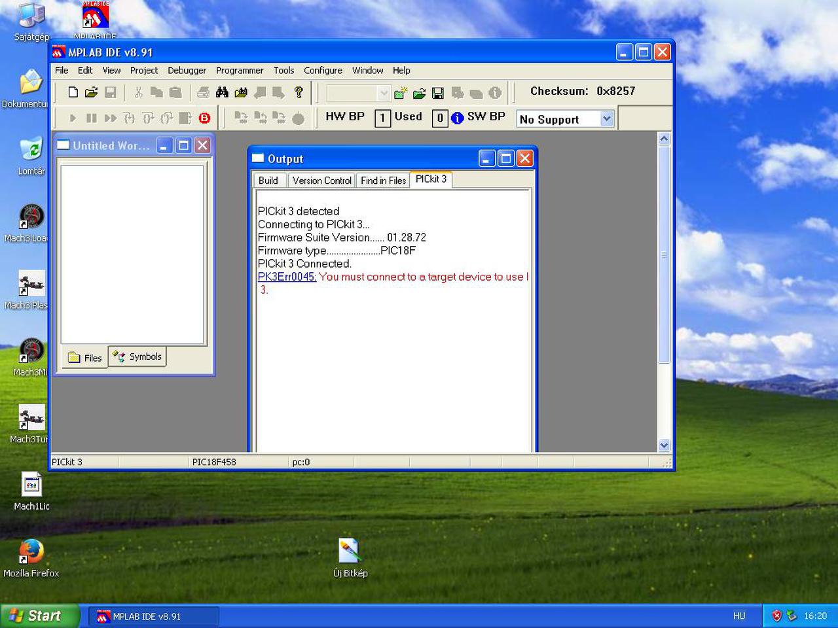The height and width of the screenshot is (628, 838).
Task: Open the build configuration dropdown
Action: click(x=384, y=94)
